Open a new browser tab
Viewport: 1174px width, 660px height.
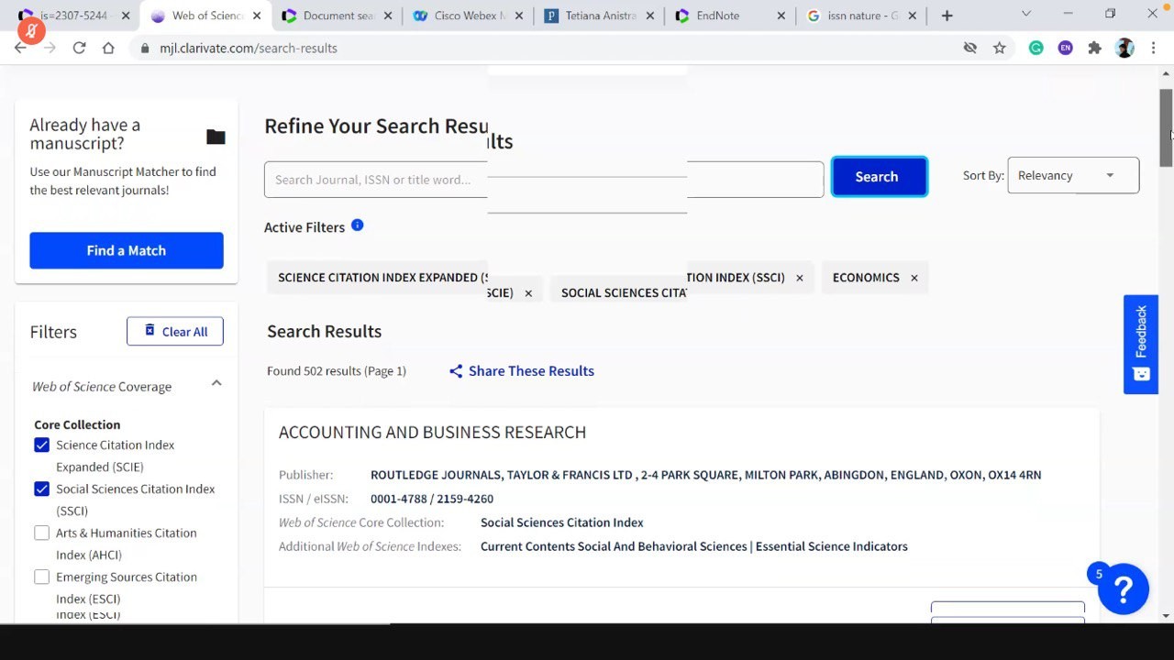(947, 16)
